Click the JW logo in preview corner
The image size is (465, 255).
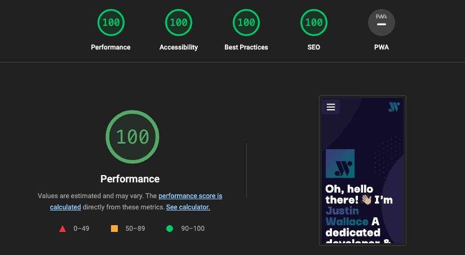tap(394, 107)
